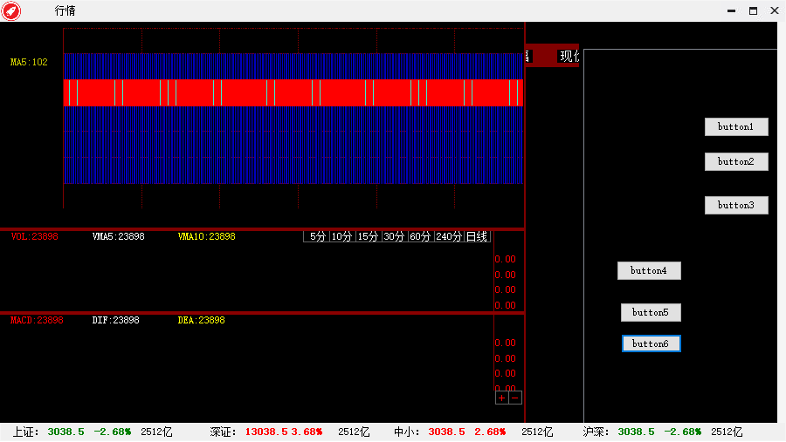Click the MA5:102 indicator label
This screenshot has width=786, height=442.
click(x=29, y=62)
